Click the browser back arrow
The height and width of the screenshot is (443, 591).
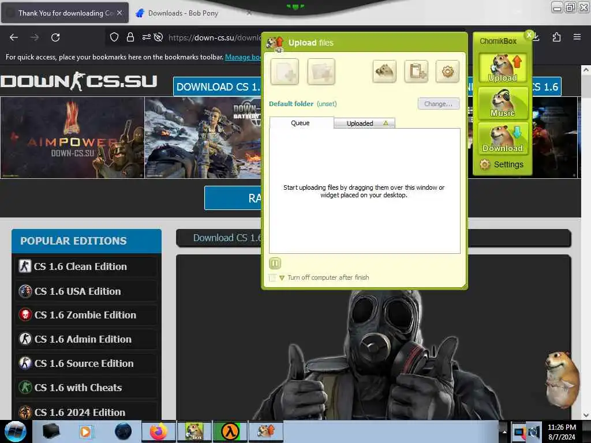[14, 37]
